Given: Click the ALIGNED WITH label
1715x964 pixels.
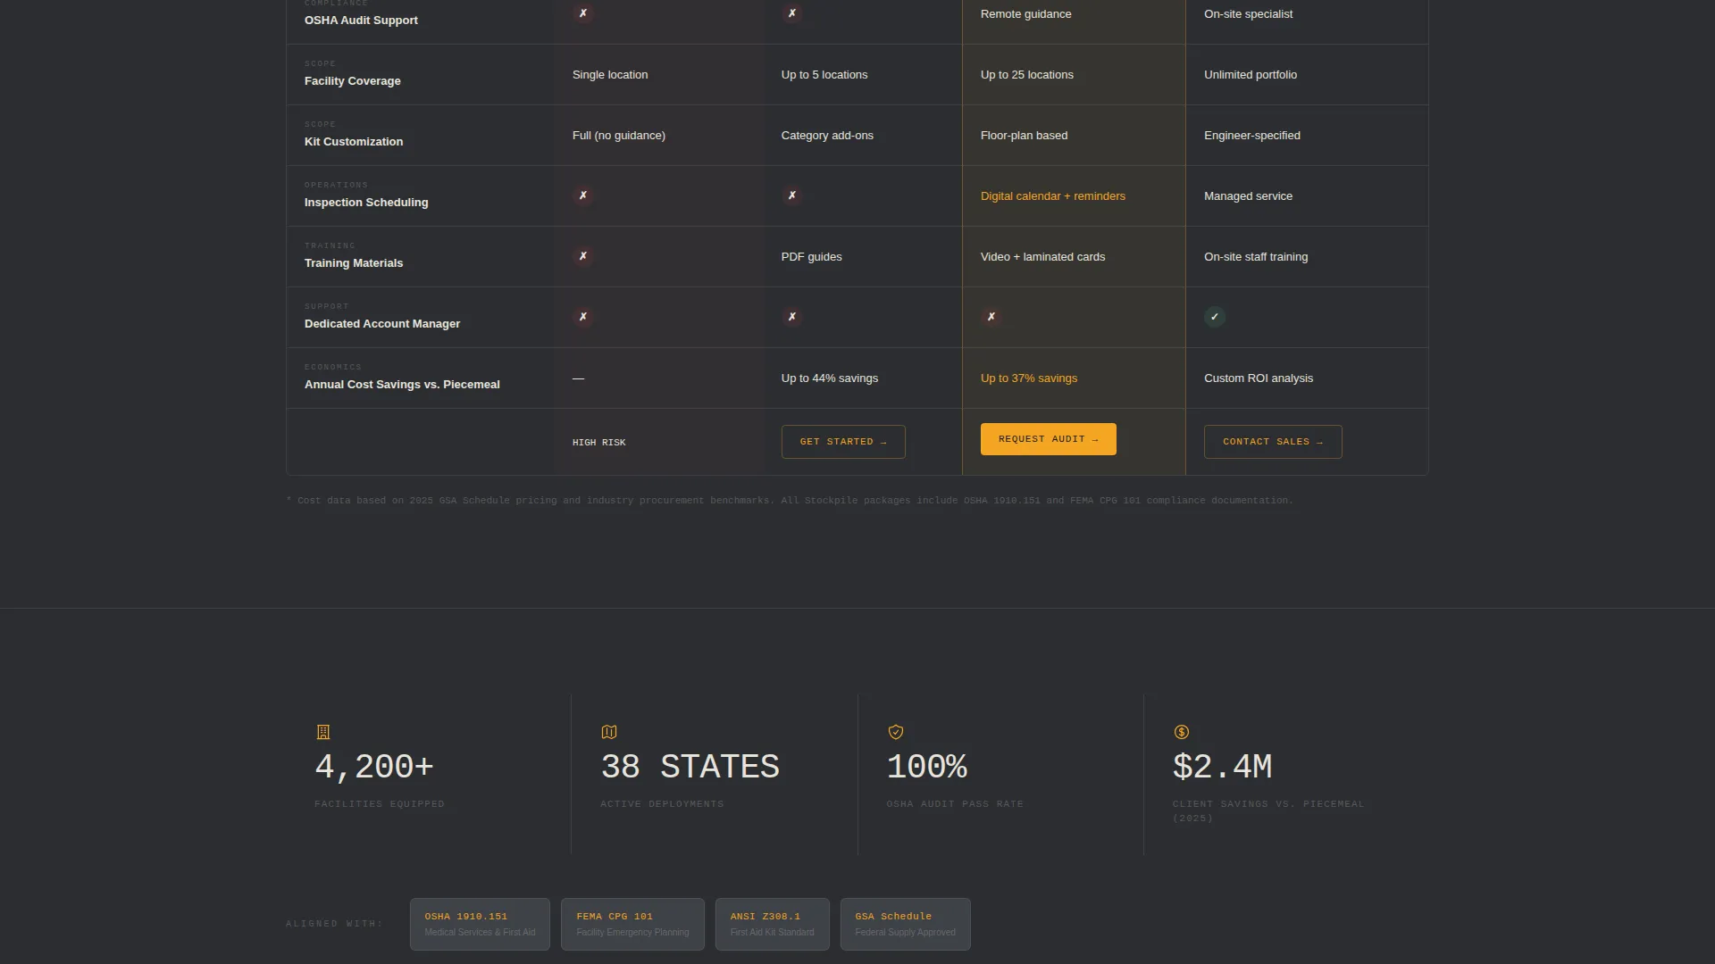Looking at the screenshot, I should (334, 924).
